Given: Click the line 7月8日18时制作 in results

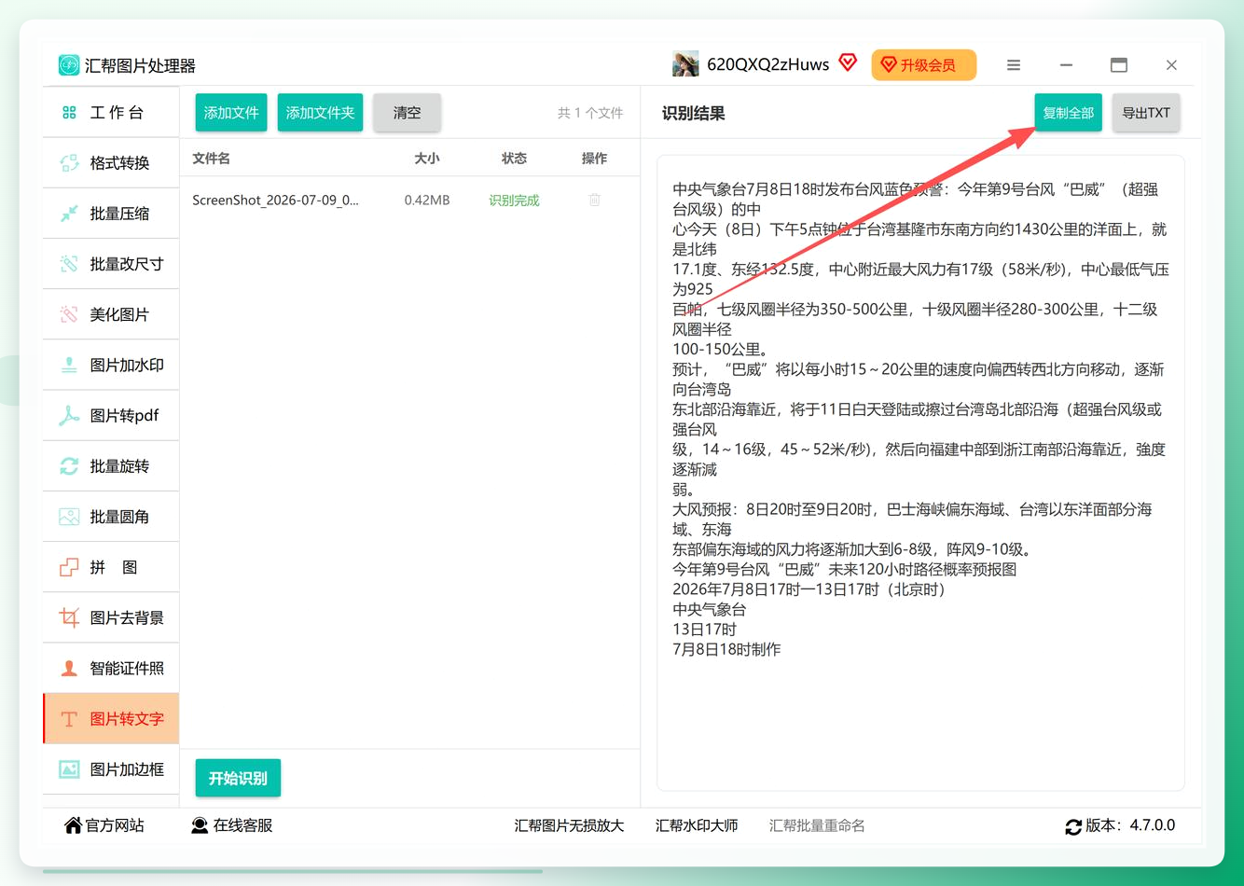Looking at the screenshot, I should pyautogui.click(x=726, y=649).
